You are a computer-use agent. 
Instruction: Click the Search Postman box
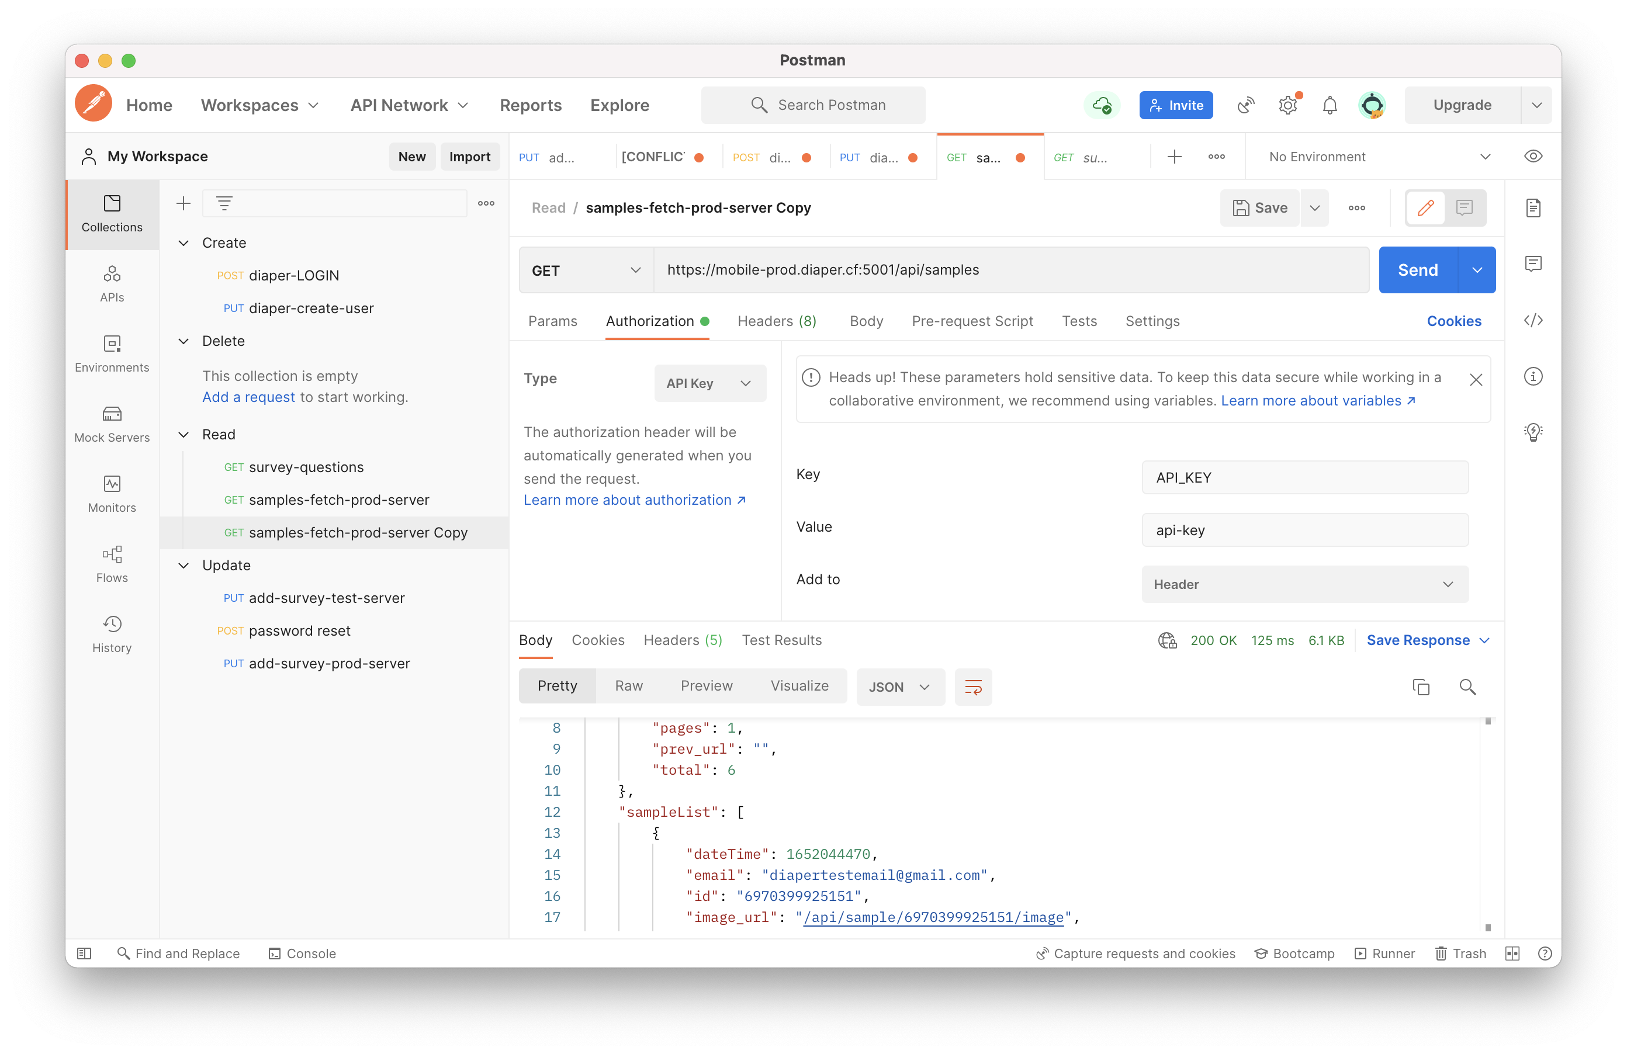813,105
